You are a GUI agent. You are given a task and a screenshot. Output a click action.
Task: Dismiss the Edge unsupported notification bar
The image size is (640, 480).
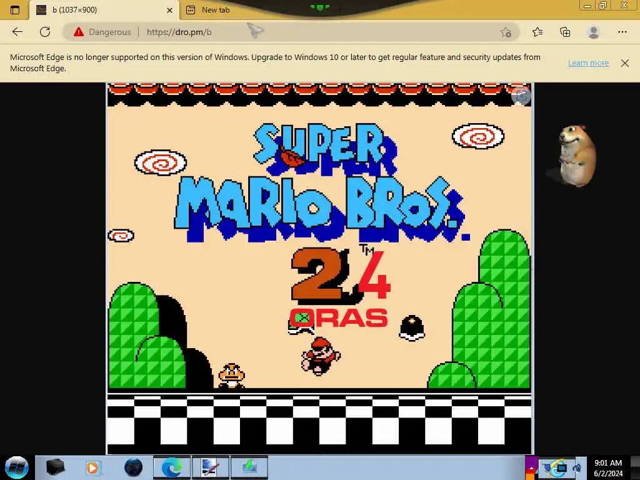(625, 63)
